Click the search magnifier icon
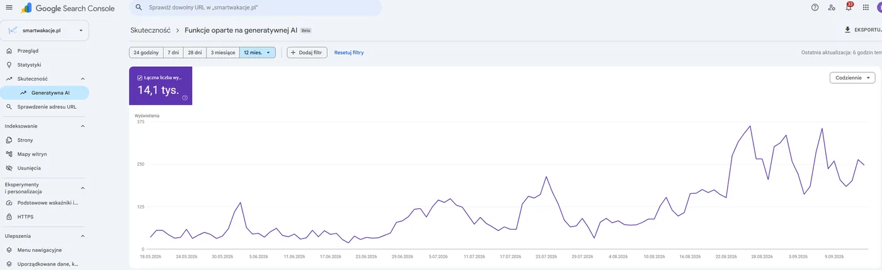This screenshot has height=270, width=882. point(139,8)
